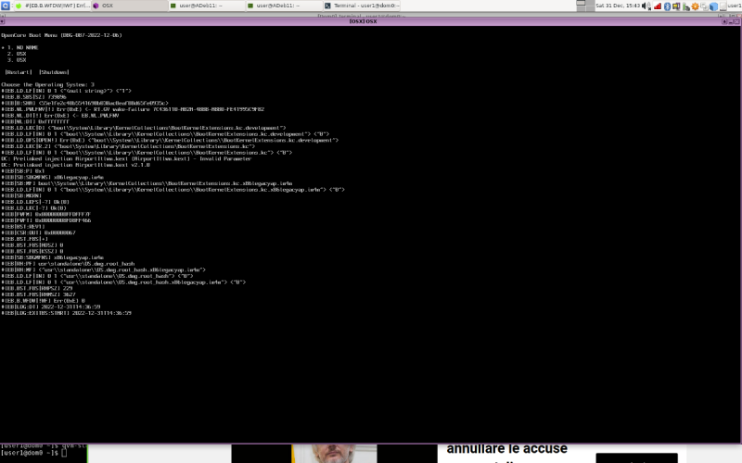Click the 'annullare le accuse' headline in background browser
Screen dimensions: 742x463
coord(506,448)
